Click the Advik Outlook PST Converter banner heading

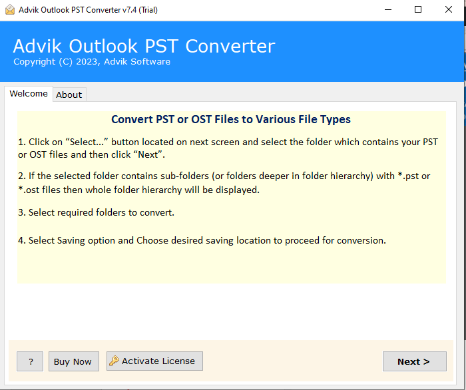coord(144,47)
